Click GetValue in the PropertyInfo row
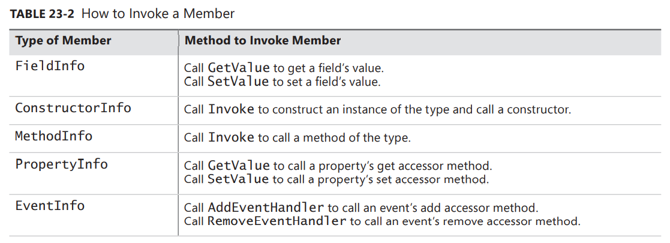The height and width of the screenshot is (243, 670). click(x=238, y=165)
